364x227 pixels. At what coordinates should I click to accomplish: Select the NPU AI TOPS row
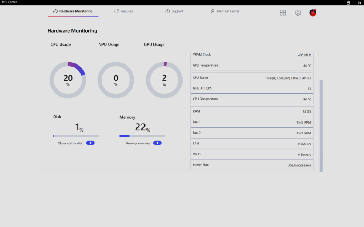point(252,88)
